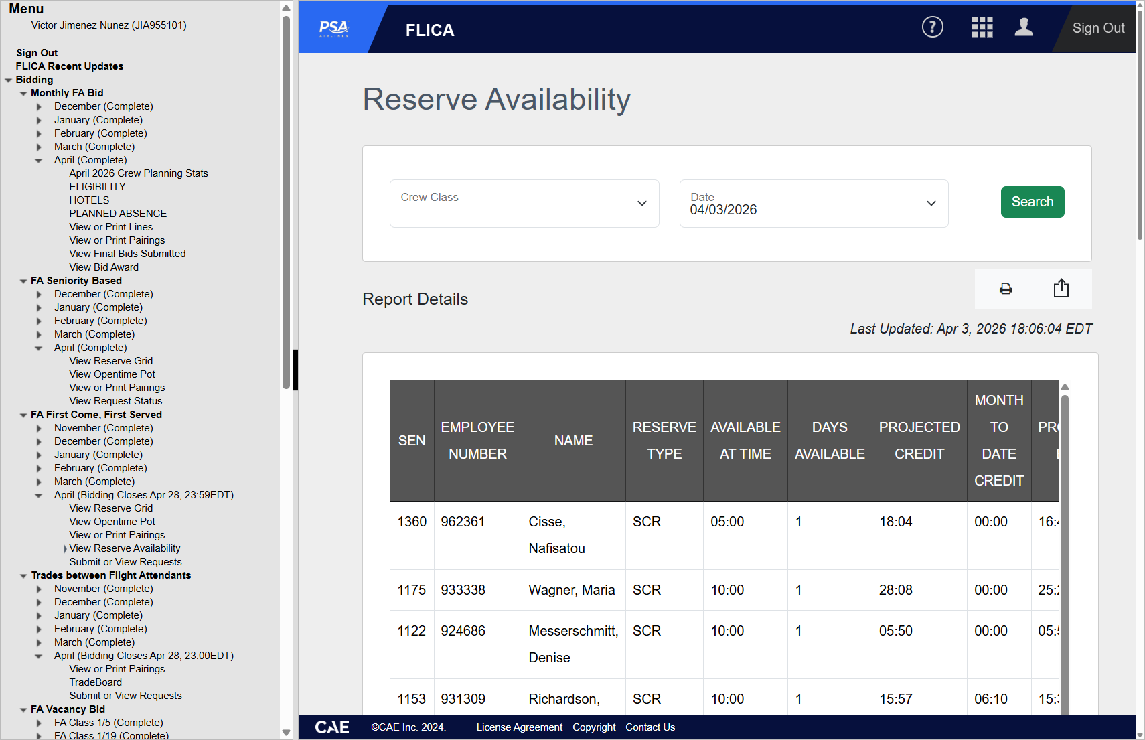1145x740 pixels.
Task: Open View Reserve Availability menu item
Action: [x=125, y=548]
